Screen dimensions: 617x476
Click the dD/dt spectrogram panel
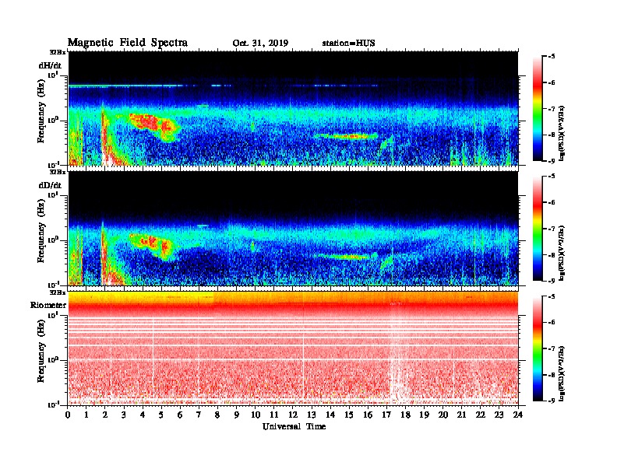tap(293, 229)
